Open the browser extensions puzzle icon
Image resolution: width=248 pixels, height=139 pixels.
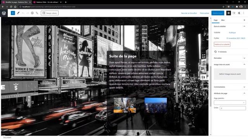point(237,7)
